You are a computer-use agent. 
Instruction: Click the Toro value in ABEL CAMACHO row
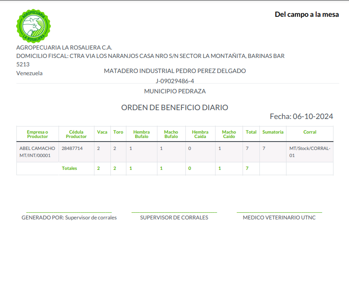click(114, 148)
